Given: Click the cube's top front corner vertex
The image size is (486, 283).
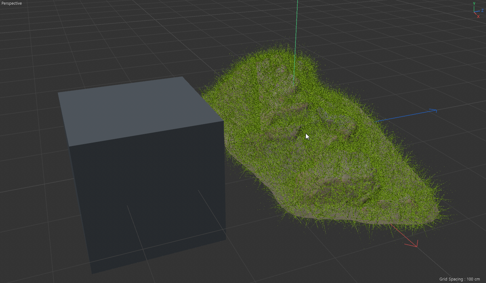Looking at the screenshot, I should click(x=223, y=121).
